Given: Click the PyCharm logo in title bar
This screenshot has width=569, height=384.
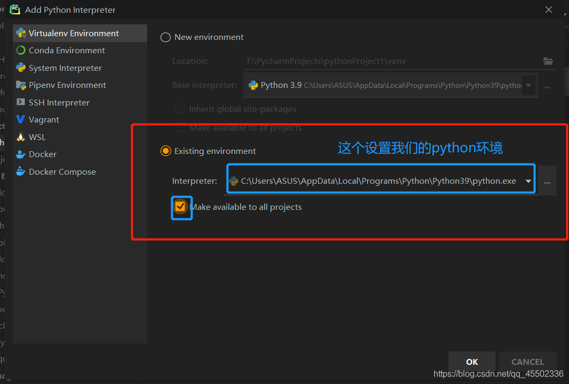Looking at the screenshot, I should pos(15,10).
